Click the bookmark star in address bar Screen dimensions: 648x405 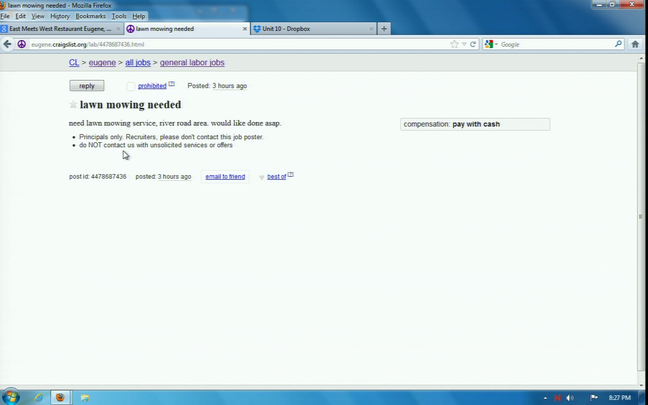pyautogui.click(x=454, y=44)
